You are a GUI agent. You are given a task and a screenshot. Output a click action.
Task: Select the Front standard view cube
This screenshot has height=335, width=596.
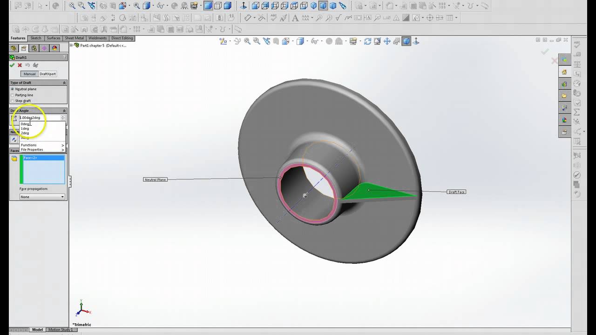click(256, 6)
